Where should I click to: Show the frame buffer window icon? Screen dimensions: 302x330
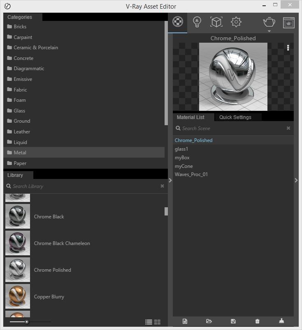click(x=289, y=23)
